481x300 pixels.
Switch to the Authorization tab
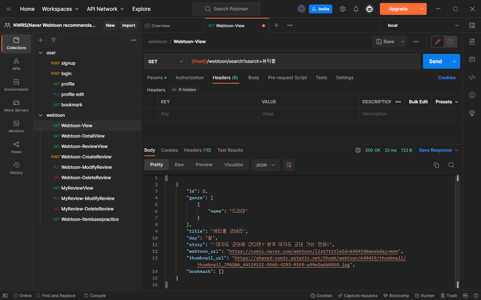[x=190, y=78]
